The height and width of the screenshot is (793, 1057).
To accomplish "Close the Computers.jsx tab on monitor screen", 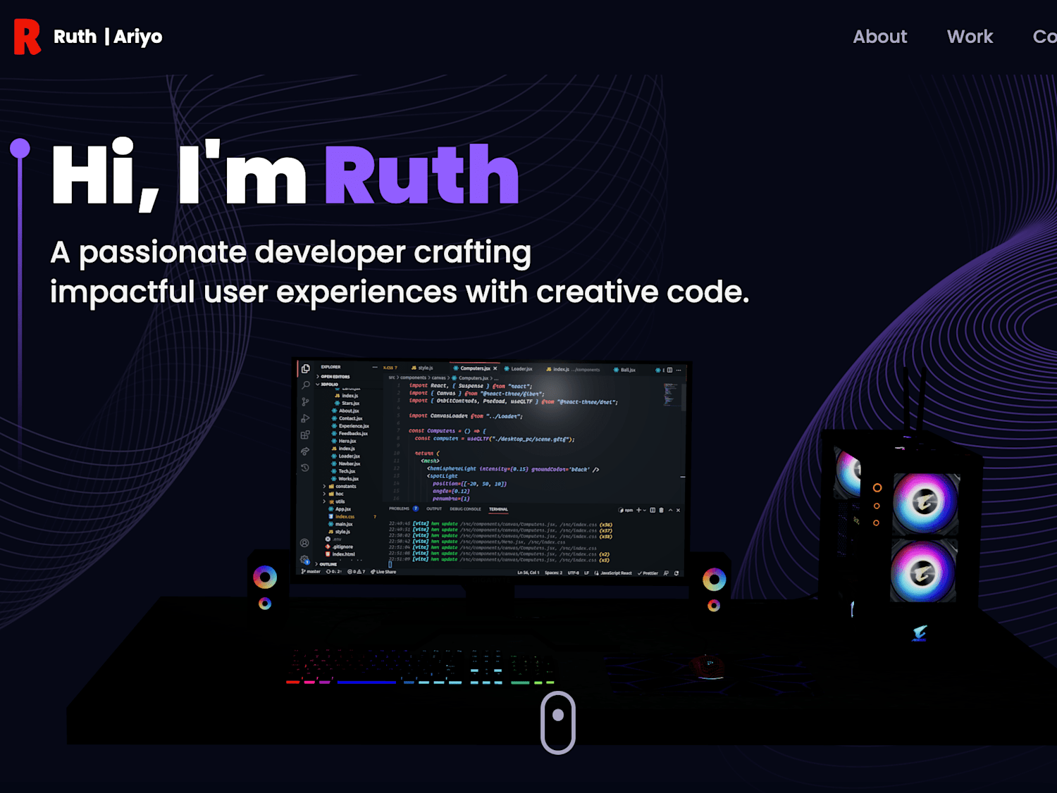I will 495,368.
